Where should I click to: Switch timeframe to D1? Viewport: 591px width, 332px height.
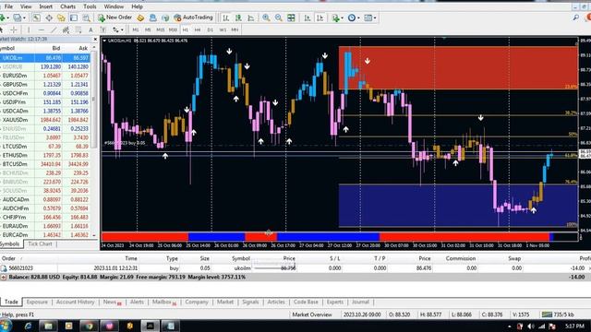click(x=210, y=30)
